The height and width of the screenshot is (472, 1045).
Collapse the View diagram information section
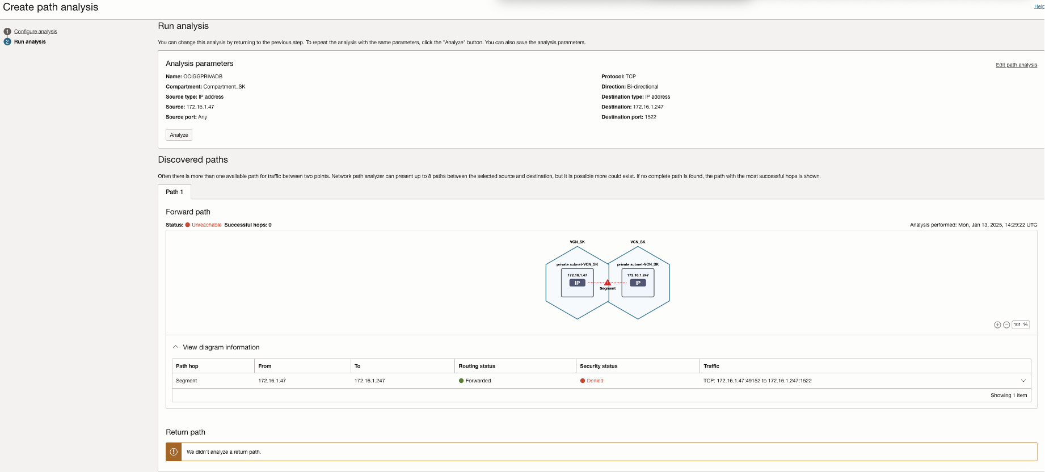(x=176, y=347)
